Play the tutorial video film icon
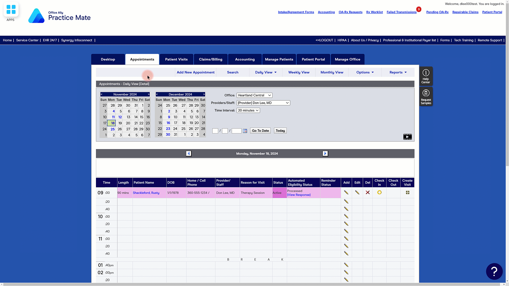The image size is (509, 286). click(x=407, y=137)
